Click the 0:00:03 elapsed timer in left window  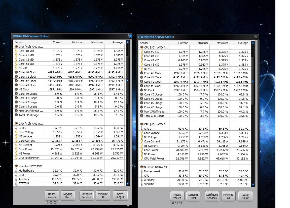click(52, 202)
